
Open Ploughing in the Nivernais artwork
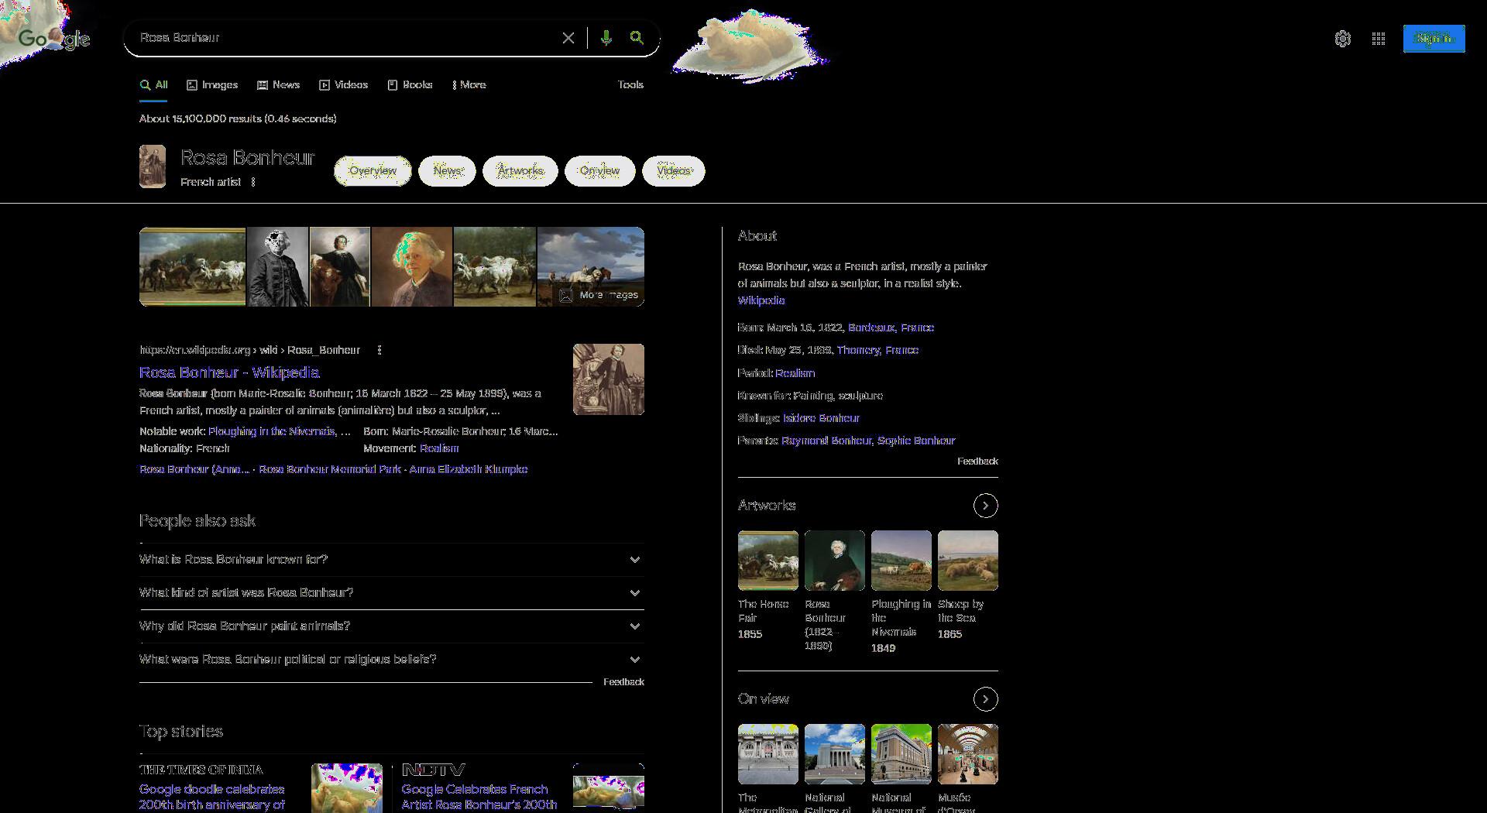[x=901, y=561]
